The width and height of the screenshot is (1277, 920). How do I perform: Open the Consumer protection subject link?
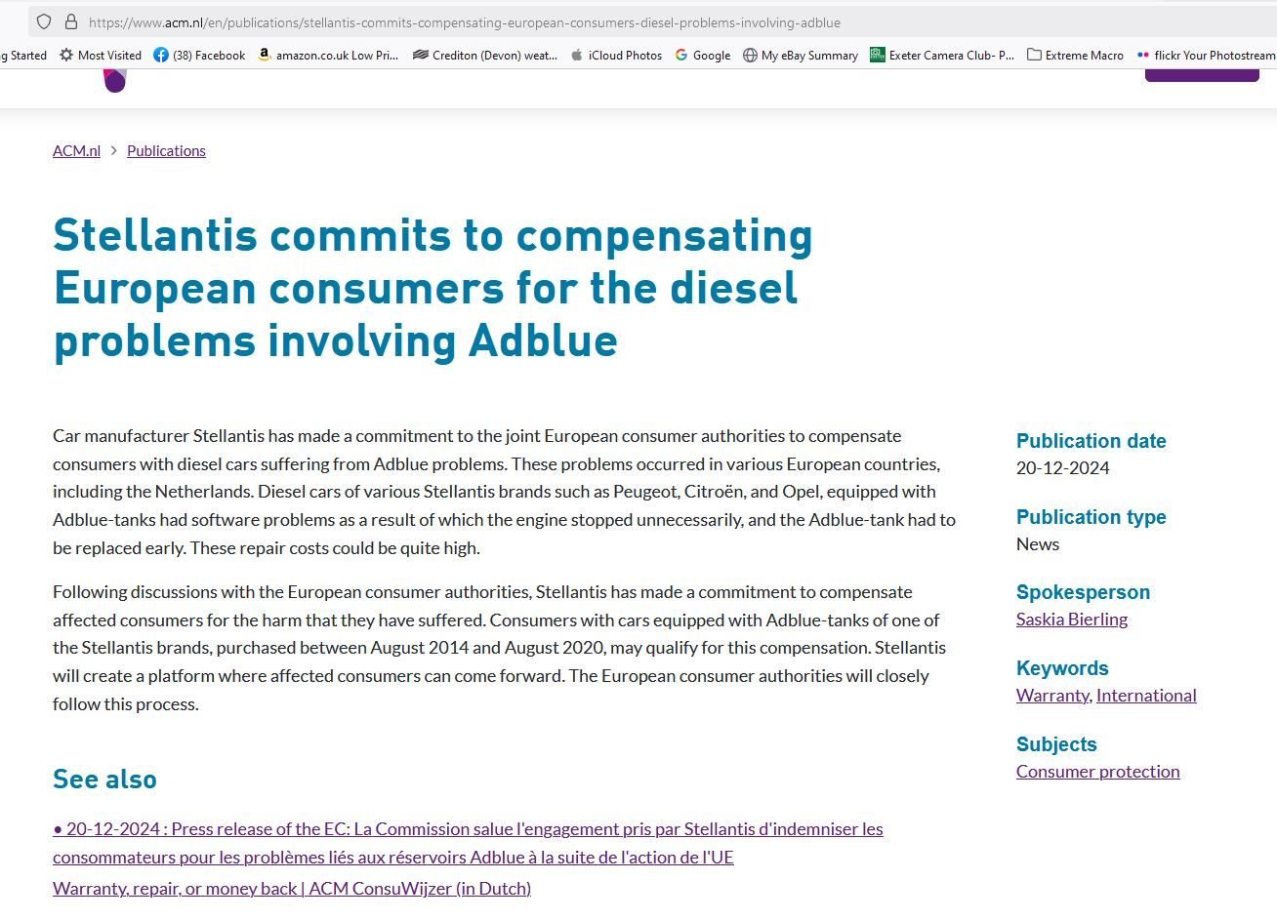1097,771
